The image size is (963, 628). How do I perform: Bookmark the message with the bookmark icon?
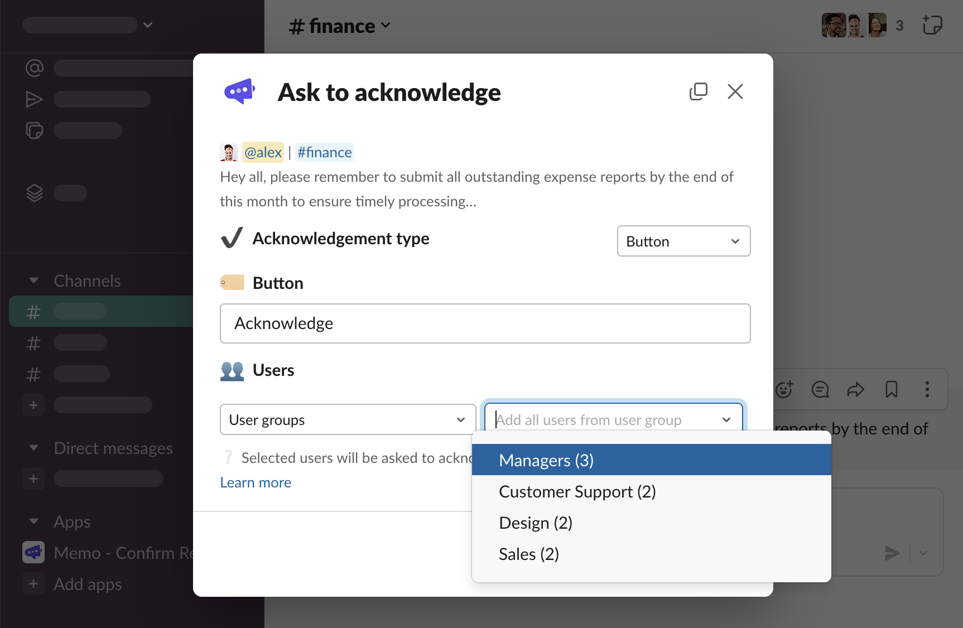pyautogui.click(x=891, y=389)
